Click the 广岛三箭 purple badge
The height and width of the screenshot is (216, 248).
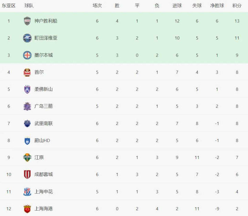tap(27, 106)
